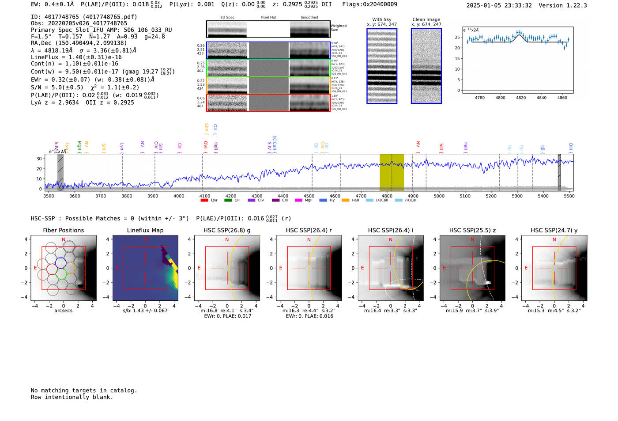Image resolution: width=618 pixels, height=421 pixels.
Task: Open the Clean Image cutout
Action: [426, 66]
